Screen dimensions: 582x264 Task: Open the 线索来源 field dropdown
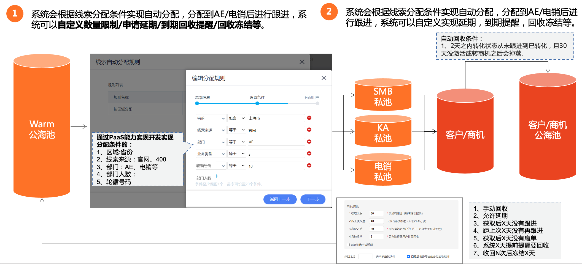click(x=211, y=130)
